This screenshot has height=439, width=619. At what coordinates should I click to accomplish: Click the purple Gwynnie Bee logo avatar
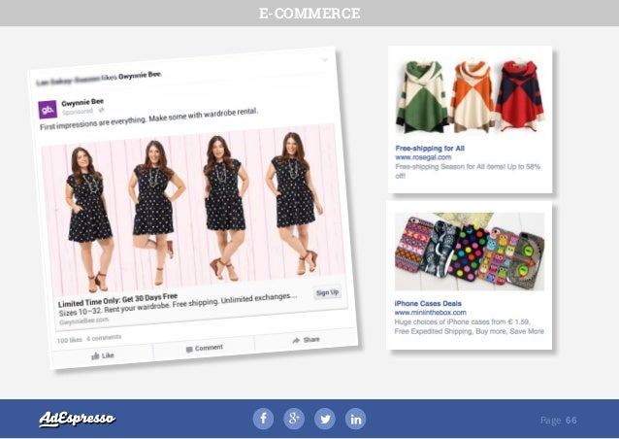point(48,110)
